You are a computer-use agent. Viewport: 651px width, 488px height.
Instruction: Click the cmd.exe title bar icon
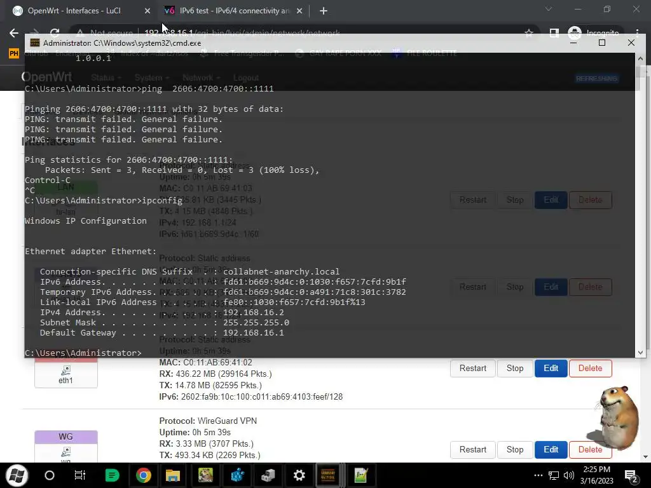click(x=35, y=43)
